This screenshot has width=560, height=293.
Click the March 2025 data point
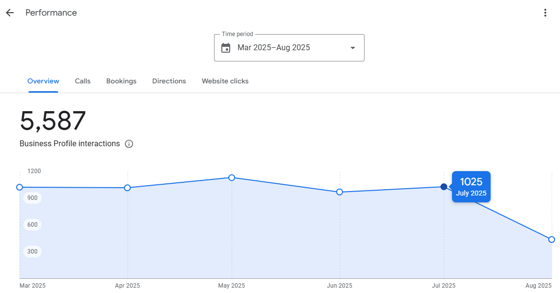20,187
